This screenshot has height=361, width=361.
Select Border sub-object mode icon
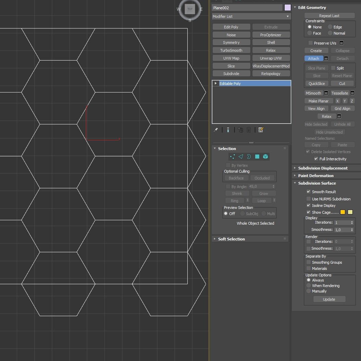click(x=249, y=157)
